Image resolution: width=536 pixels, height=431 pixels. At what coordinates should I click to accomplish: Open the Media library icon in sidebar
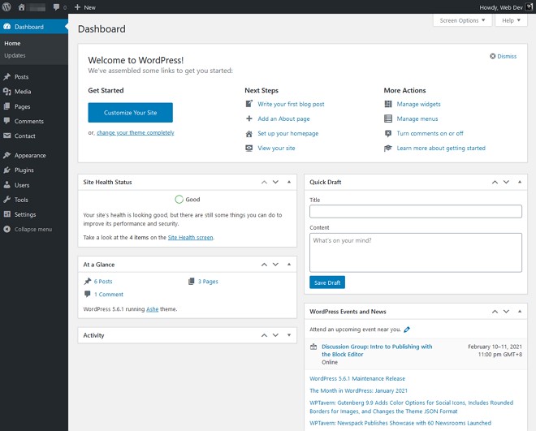point(7,92)
